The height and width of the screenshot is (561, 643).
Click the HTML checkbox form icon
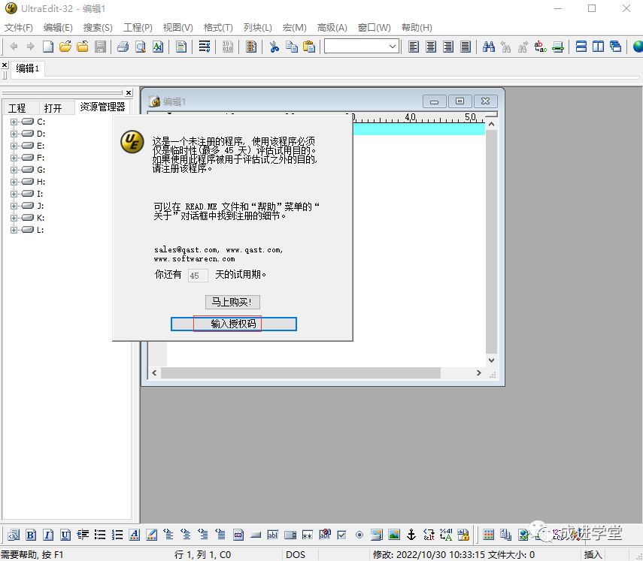(x=341, y=535)
